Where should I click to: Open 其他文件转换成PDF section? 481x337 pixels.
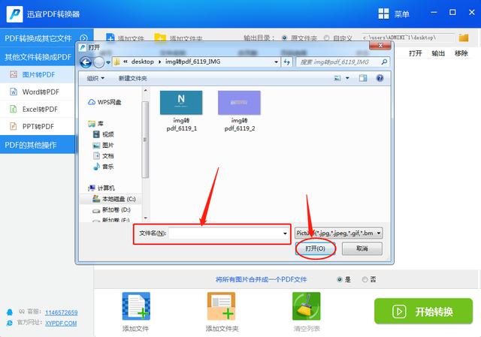tap(38, 57)
